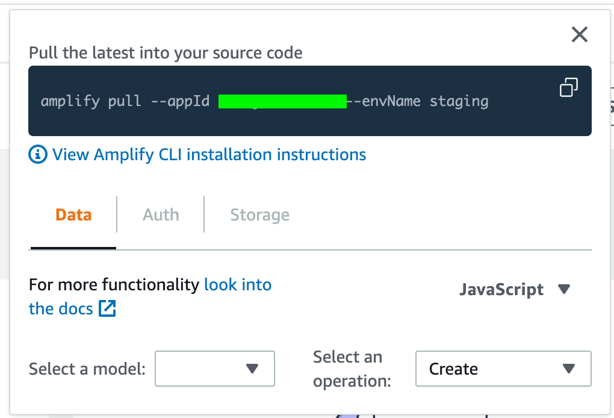Click the model dropdown arrow

click(252, 369)
